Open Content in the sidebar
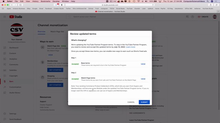This screenshot has height=123, width=220. [13, 53]
